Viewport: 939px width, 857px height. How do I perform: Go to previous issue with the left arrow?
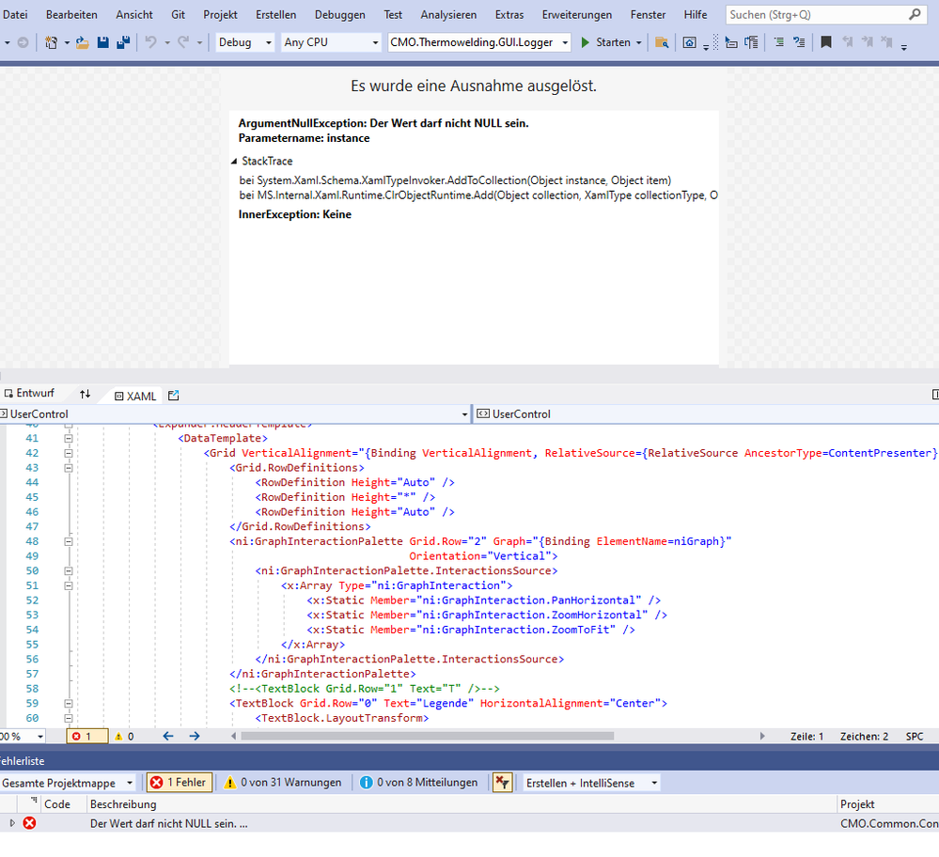[x=168, y=736]
